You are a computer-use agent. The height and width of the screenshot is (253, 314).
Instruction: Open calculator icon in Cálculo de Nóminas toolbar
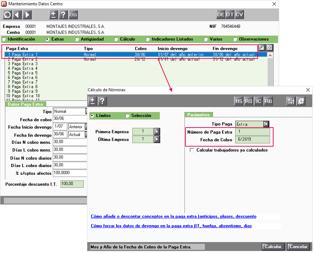[x=93, y=101]
